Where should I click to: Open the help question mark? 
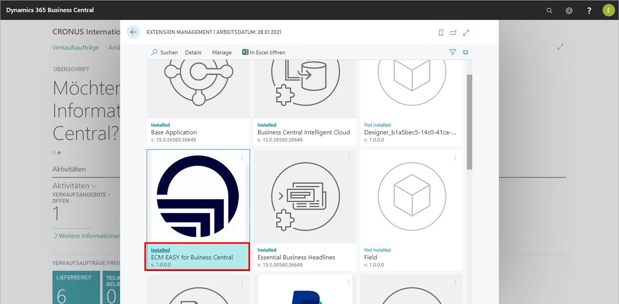(589, 11)
